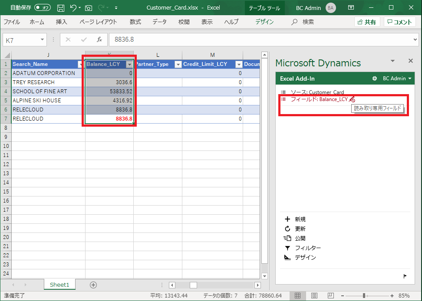Open the 校閲 tab
The image size is (422, 301).
tap(184, 22)
